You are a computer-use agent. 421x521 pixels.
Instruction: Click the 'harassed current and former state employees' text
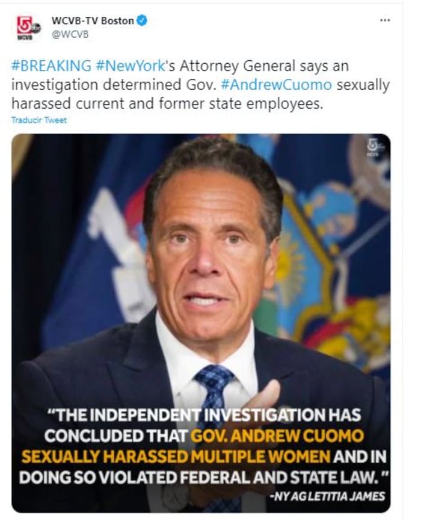pos(167,103)
